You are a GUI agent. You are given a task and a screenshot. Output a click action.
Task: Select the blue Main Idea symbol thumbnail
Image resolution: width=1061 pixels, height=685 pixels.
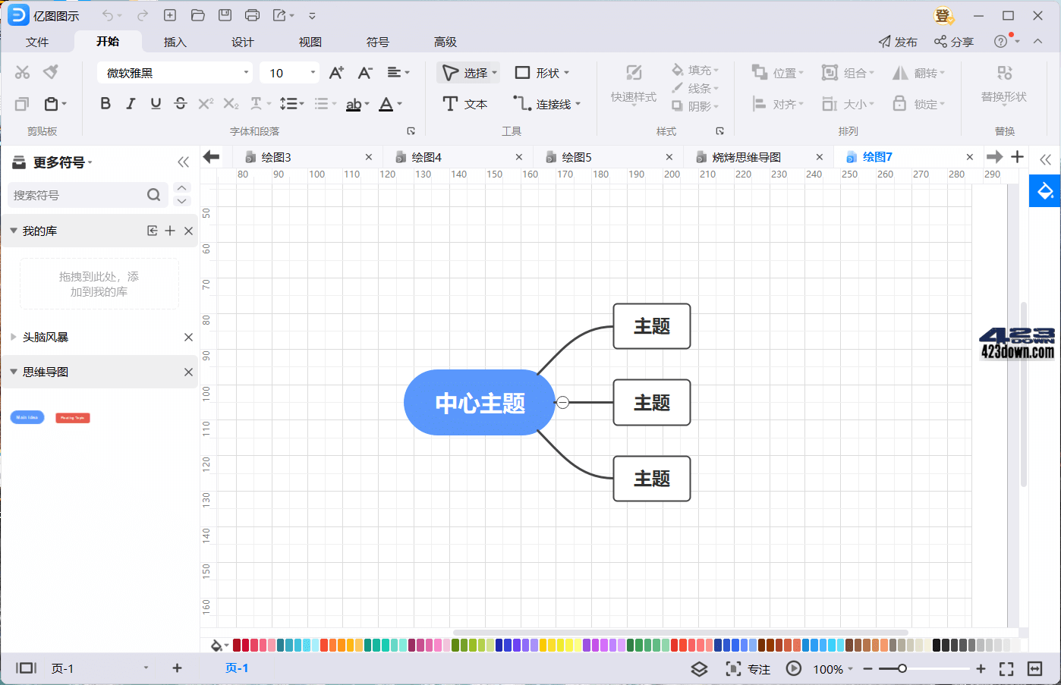27,417
